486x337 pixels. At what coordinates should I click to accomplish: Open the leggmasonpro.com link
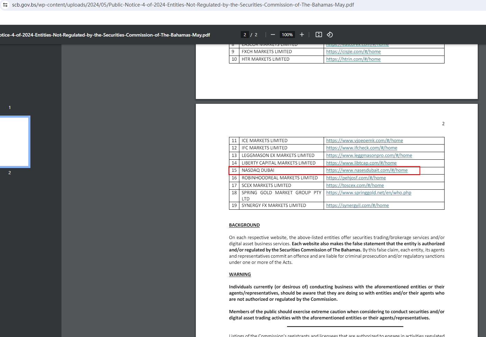click(369, 156)
